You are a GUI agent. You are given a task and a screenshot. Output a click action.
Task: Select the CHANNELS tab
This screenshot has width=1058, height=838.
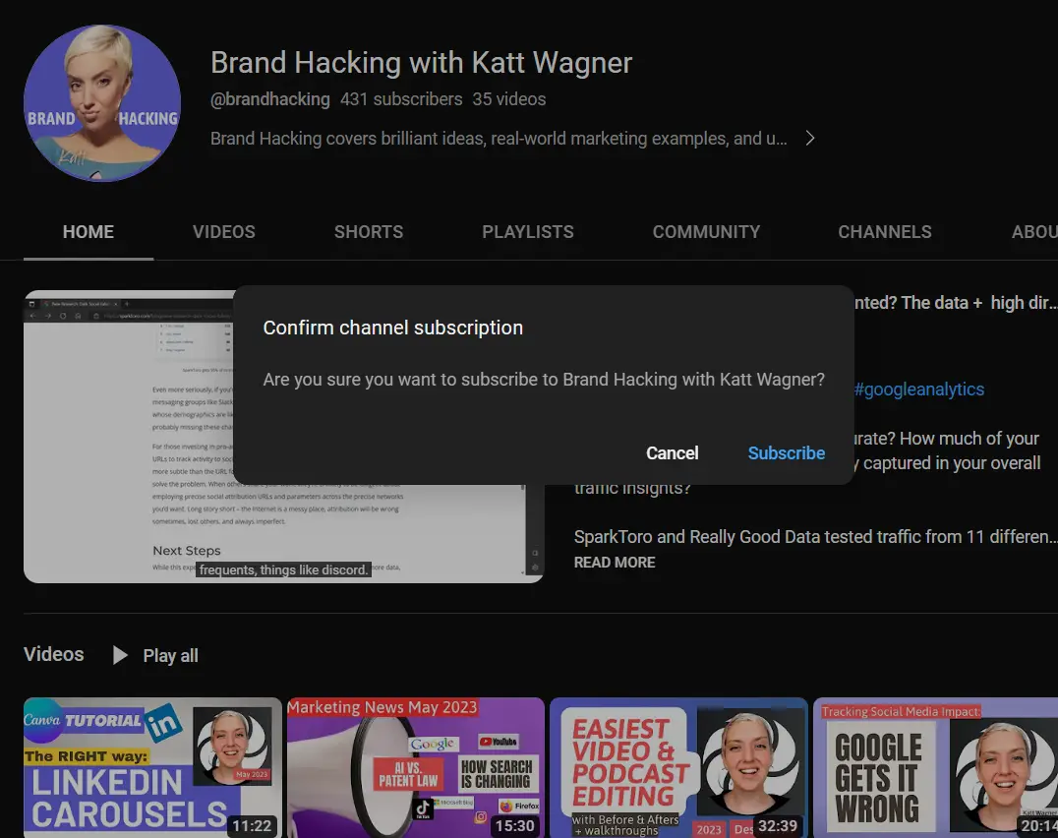tap(885, 232)
